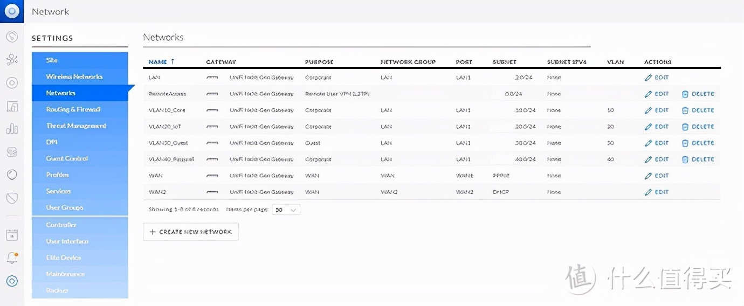Click the UniFi logo at top left

12,11
